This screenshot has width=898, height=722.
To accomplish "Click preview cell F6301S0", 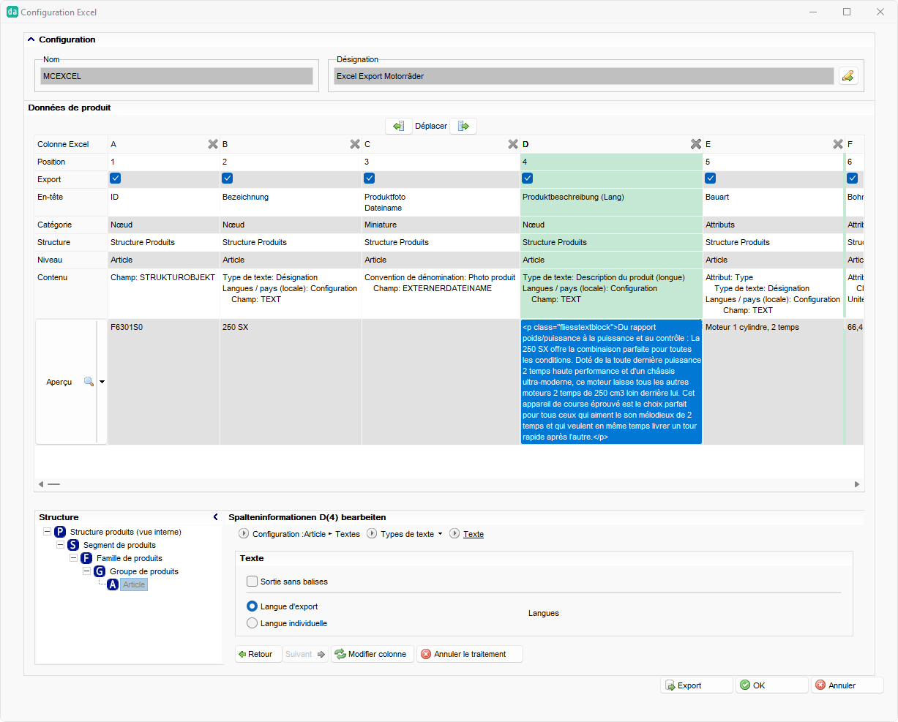I will 164,382.
